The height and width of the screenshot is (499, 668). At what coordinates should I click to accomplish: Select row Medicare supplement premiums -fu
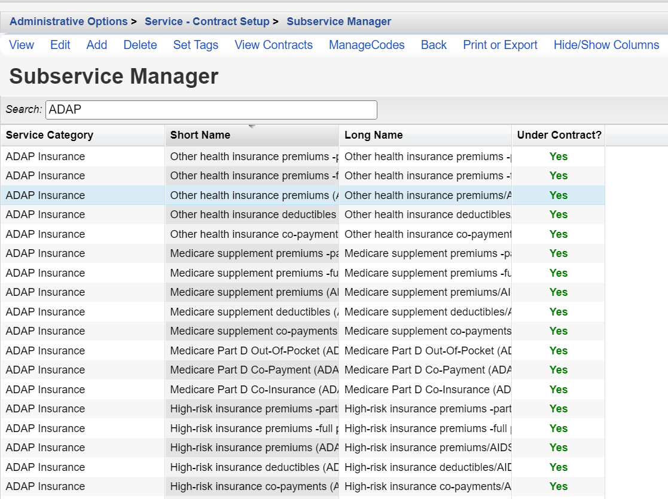coord(303,273)
